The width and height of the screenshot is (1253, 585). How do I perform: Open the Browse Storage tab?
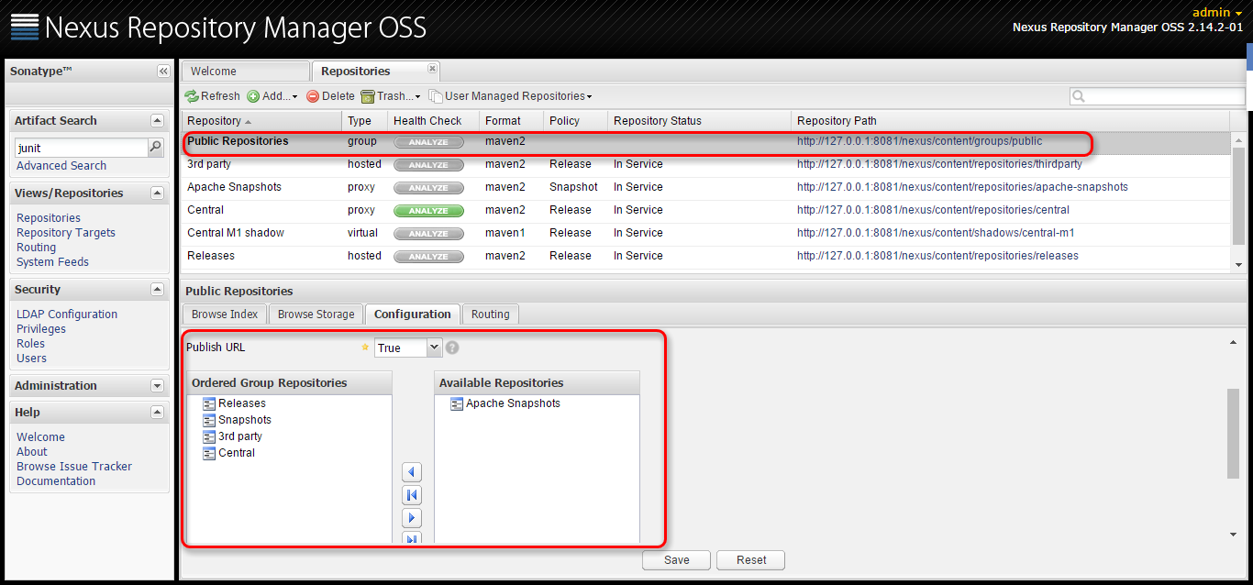pos(316,315)
